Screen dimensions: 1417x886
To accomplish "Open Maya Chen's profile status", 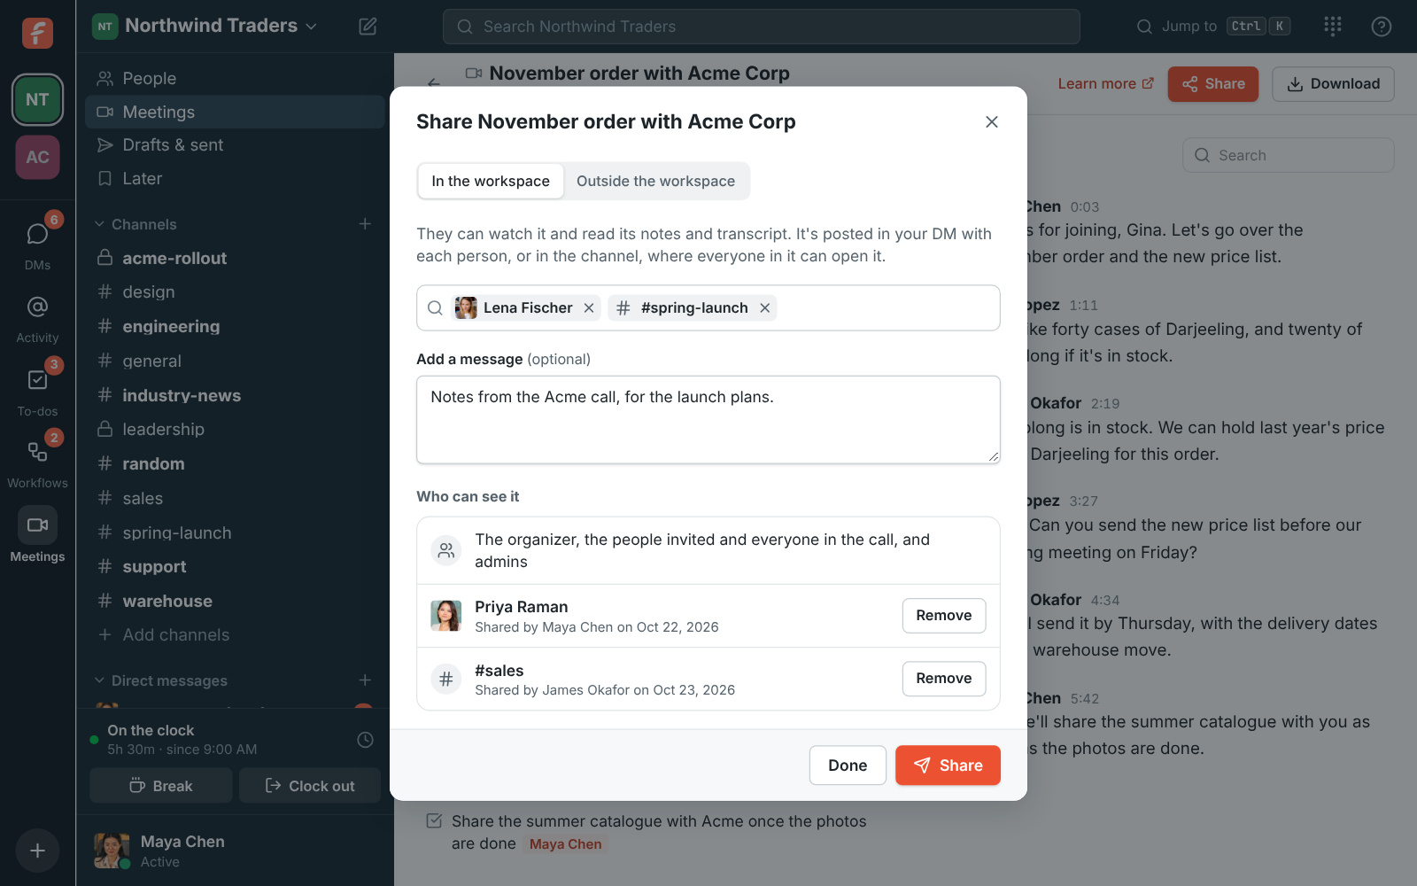I will pos(159,851).
